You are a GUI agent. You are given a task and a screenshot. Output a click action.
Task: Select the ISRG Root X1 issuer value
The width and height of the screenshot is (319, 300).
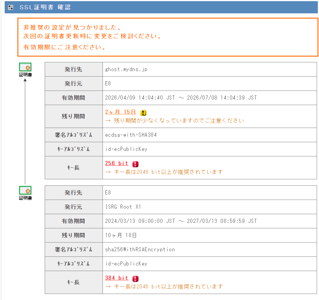[x=123, y=207]
